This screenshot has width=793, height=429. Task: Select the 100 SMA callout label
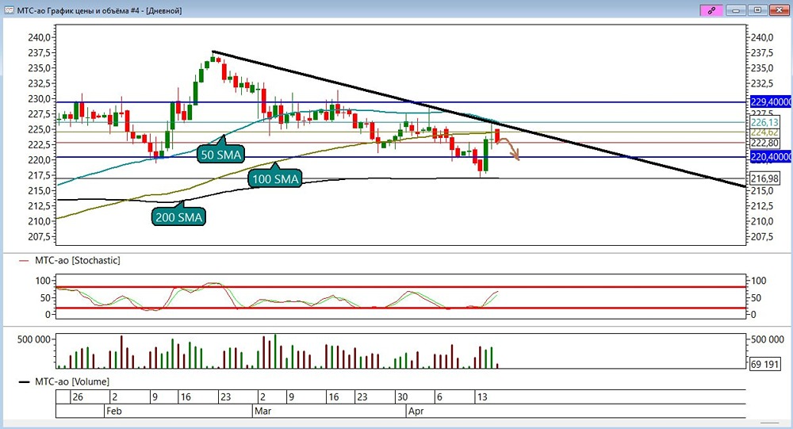point(275,178)
